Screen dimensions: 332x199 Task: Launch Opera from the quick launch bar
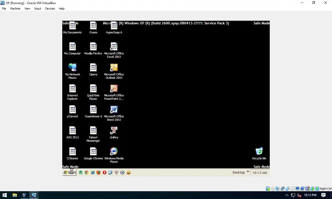tap(105, 173)
